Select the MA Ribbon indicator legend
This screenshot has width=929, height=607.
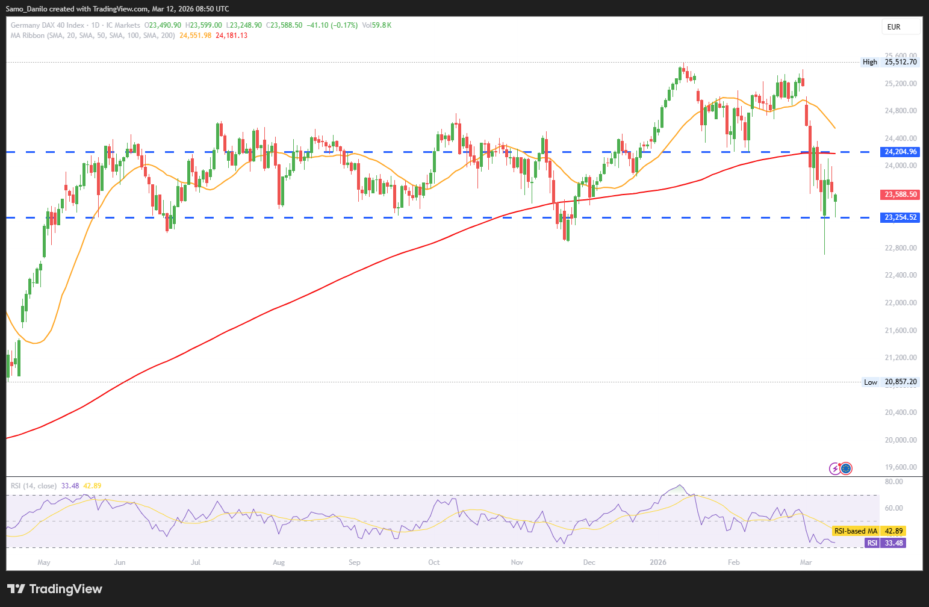[93, 36]
